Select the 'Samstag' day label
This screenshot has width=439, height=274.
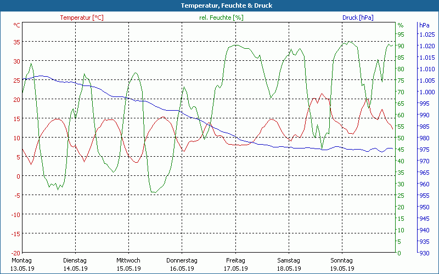(x=289, y=260)
